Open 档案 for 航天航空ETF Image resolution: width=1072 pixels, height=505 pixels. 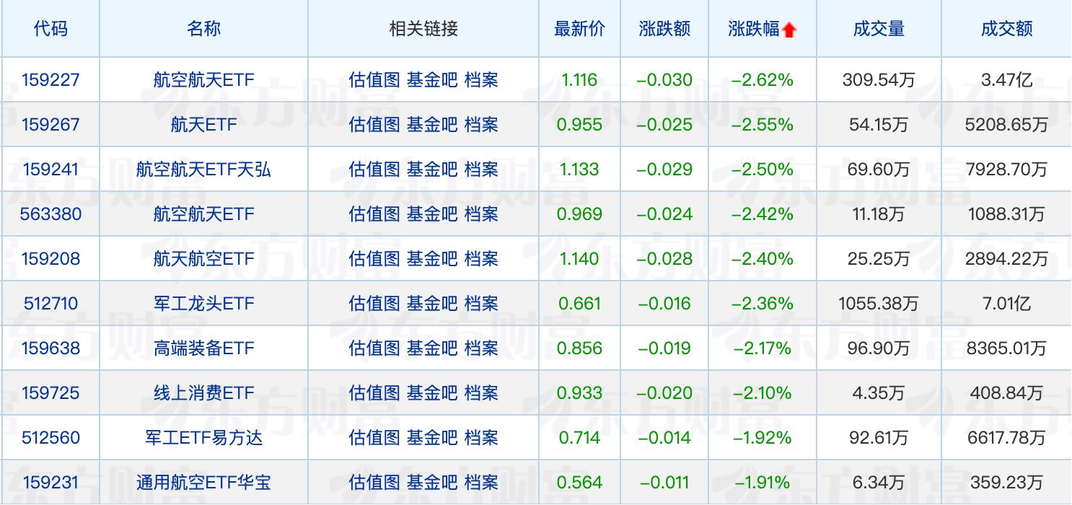(481, 259)
